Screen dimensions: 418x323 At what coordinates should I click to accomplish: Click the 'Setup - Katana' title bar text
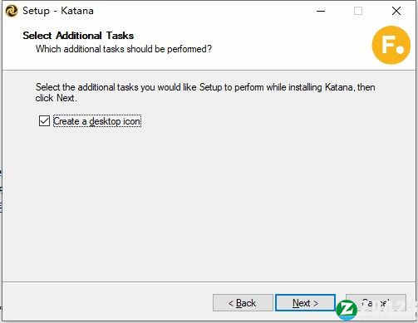pyautogui.click(x=58, y=11)
